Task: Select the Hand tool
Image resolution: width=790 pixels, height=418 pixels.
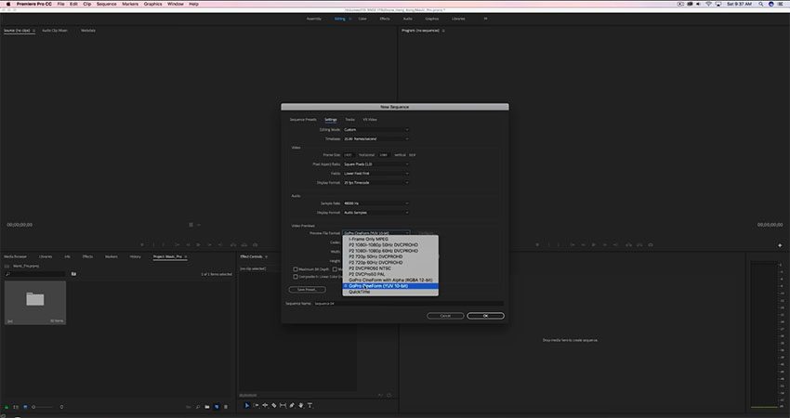Action: (301, 405)
